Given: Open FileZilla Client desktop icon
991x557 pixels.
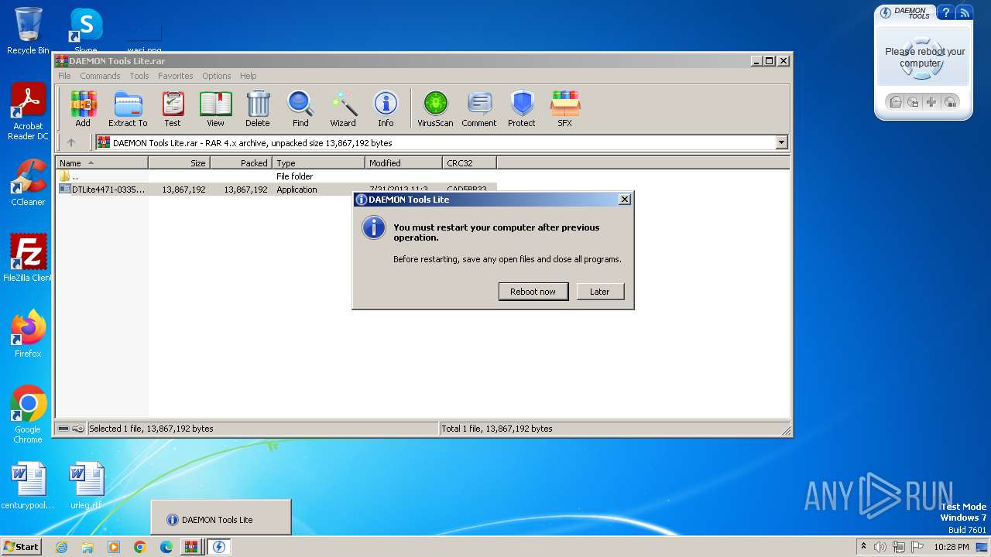Looking at the screenshot, I should (x=28, y=258).
